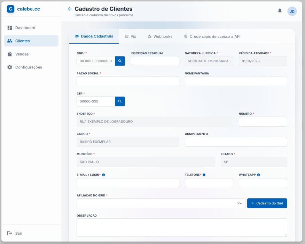Viewport: 305px width, 244px height.
Task: Clear the Afiliação do Grid selection
Action: pyautogui.click(x=238, y=203)
